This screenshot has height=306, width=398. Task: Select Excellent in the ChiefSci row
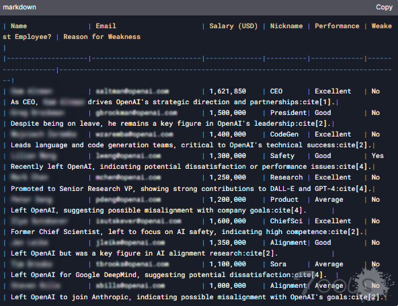[333, 221]
